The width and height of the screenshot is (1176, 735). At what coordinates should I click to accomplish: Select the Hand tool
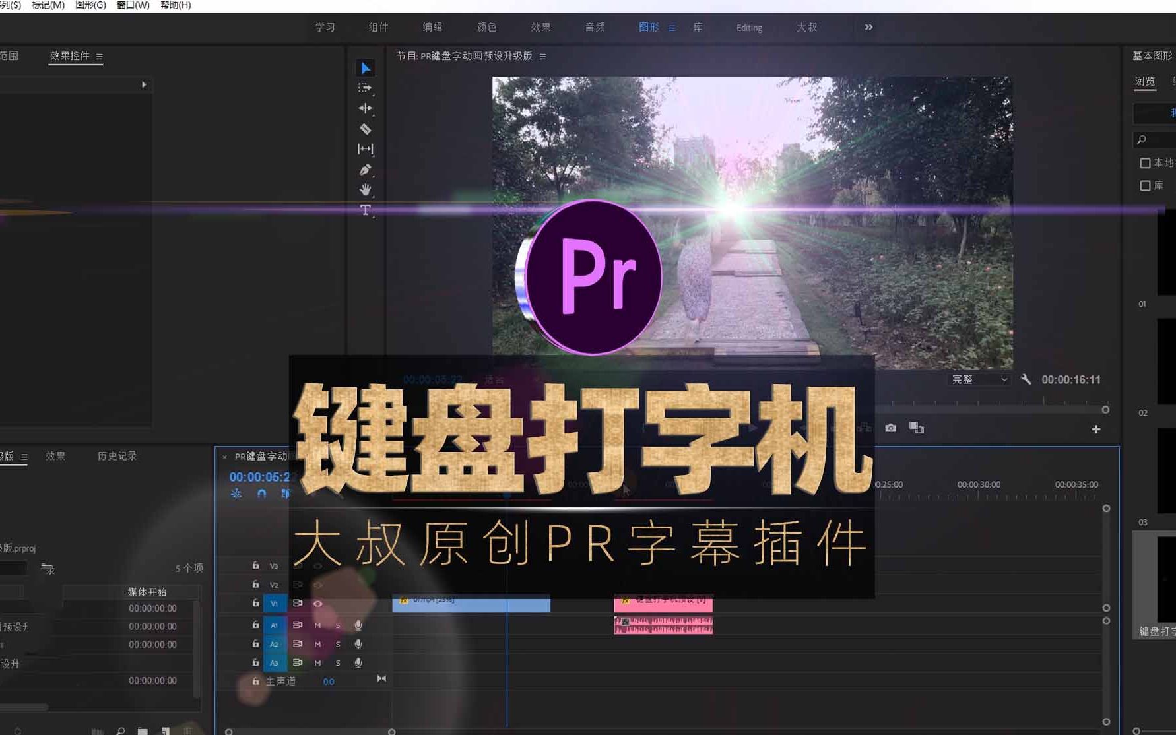[365, 190]
